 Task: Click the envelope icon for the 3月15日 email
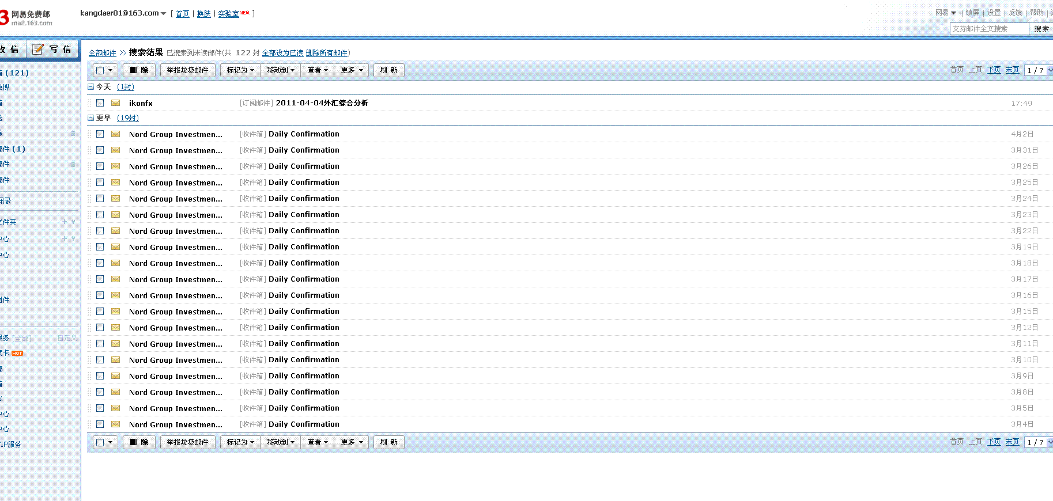tap(116, 312)
